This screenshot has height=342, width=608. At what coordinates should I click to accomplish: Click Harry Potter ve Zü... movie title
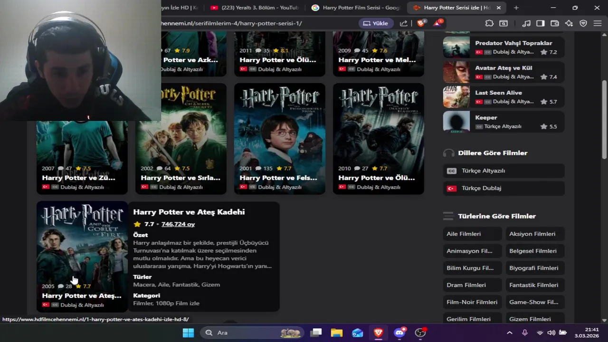[x=78, y=178]
